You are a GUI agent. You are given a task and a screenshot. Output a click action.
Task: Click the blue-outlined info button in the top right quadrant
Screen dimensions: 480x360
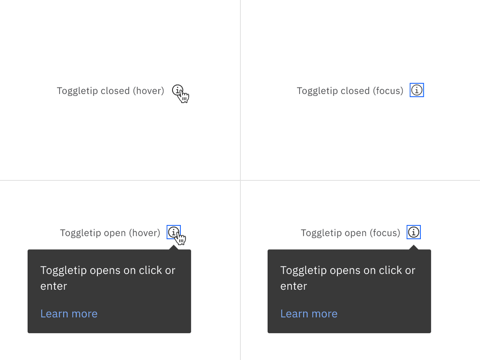tap(417, 90)
